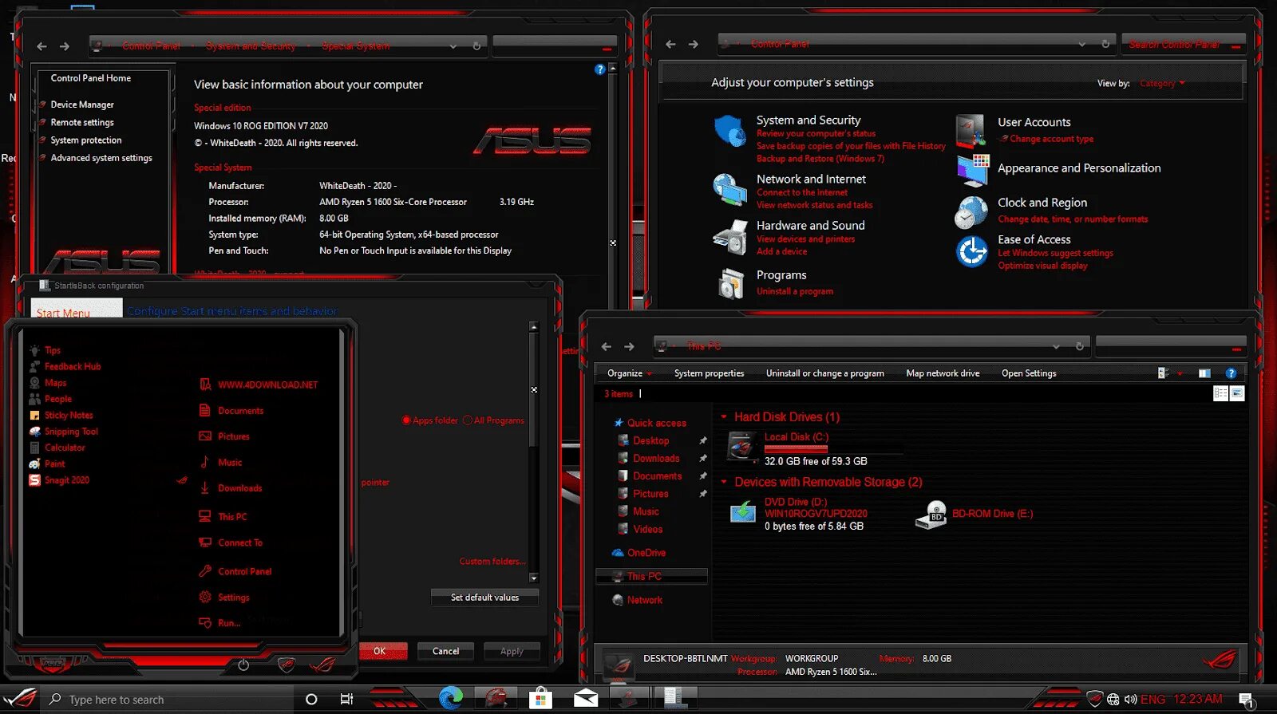Click the help icon in This PC toolbar

coord(1231,373)
